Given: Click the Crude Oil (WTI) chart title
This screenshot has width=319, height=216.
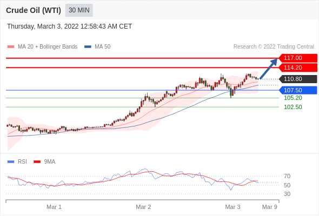Looking at the screenshot, I should [34, 10].
